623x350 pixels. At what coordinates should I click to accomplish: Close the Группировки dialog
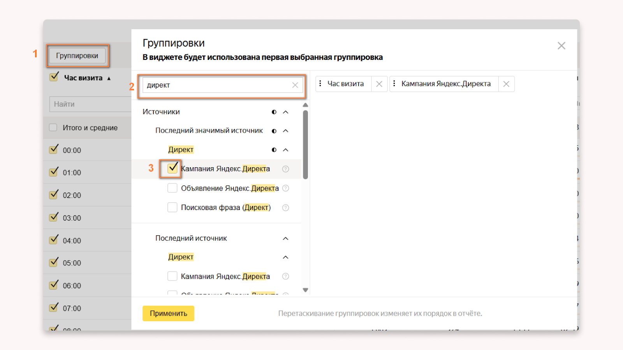561,46
